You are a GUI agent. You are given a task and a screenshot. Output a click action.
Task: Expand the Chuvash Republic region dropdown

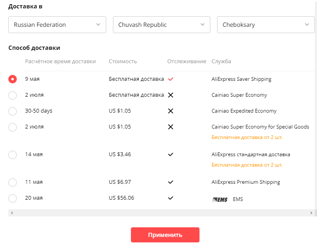coord(161,25)
